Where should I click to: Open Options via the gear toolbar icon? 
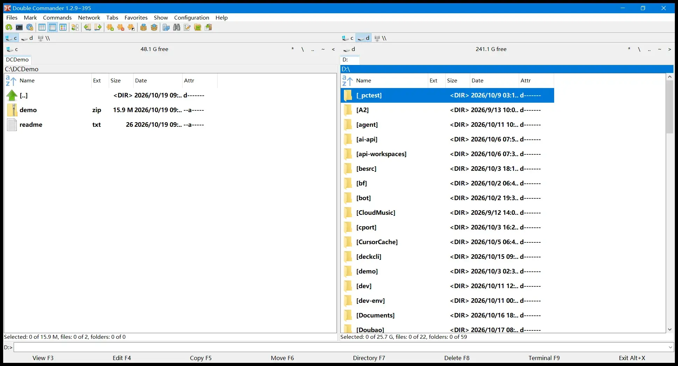[x=30, y=27]
